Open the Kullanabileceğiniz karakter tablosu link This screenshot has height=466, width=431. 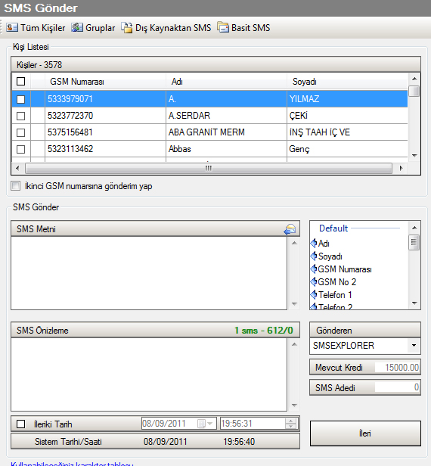[72, 464]
